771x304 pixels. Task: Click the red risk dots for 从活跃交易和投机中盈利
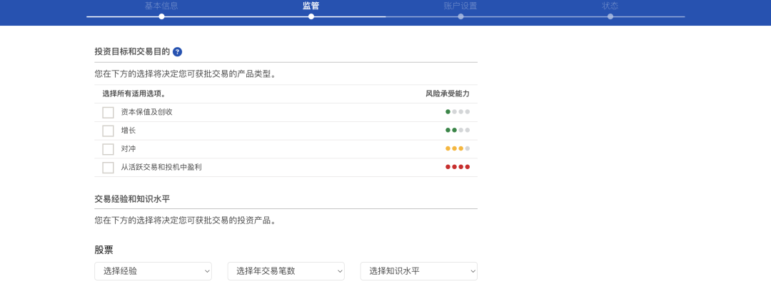458,167
